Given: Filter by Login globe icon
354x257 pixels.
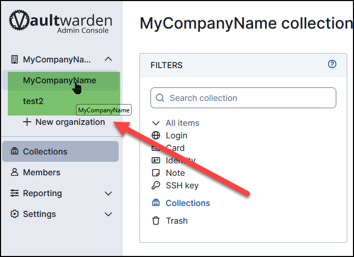Looking at the screenshot, I should point(156,135).
